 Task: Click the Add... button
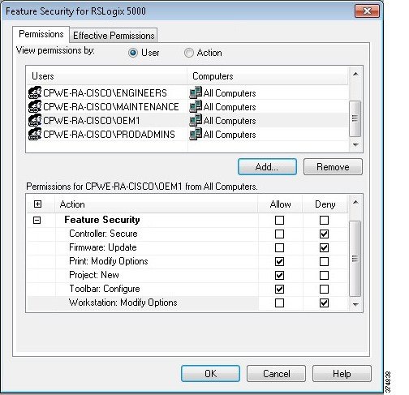[267, 167]
